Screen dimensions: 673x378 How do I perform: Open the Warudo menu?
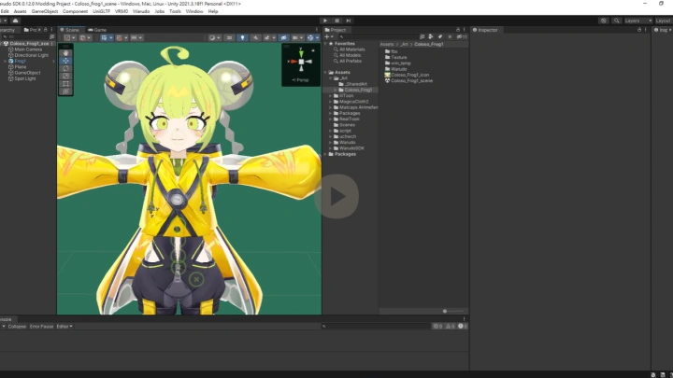pos(141,11)
